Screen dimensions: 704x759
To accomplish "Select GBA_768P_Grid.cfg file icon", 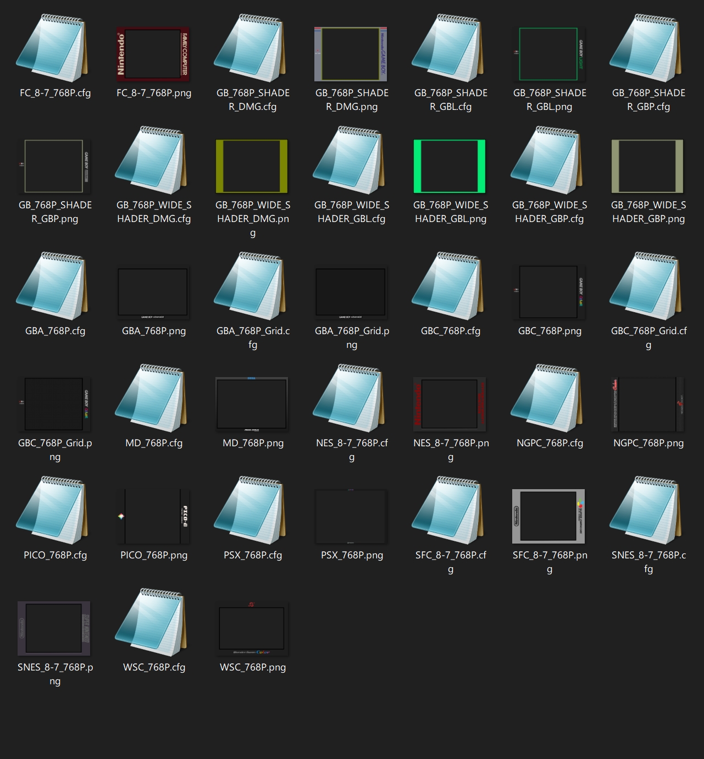I will click(250, 286).
